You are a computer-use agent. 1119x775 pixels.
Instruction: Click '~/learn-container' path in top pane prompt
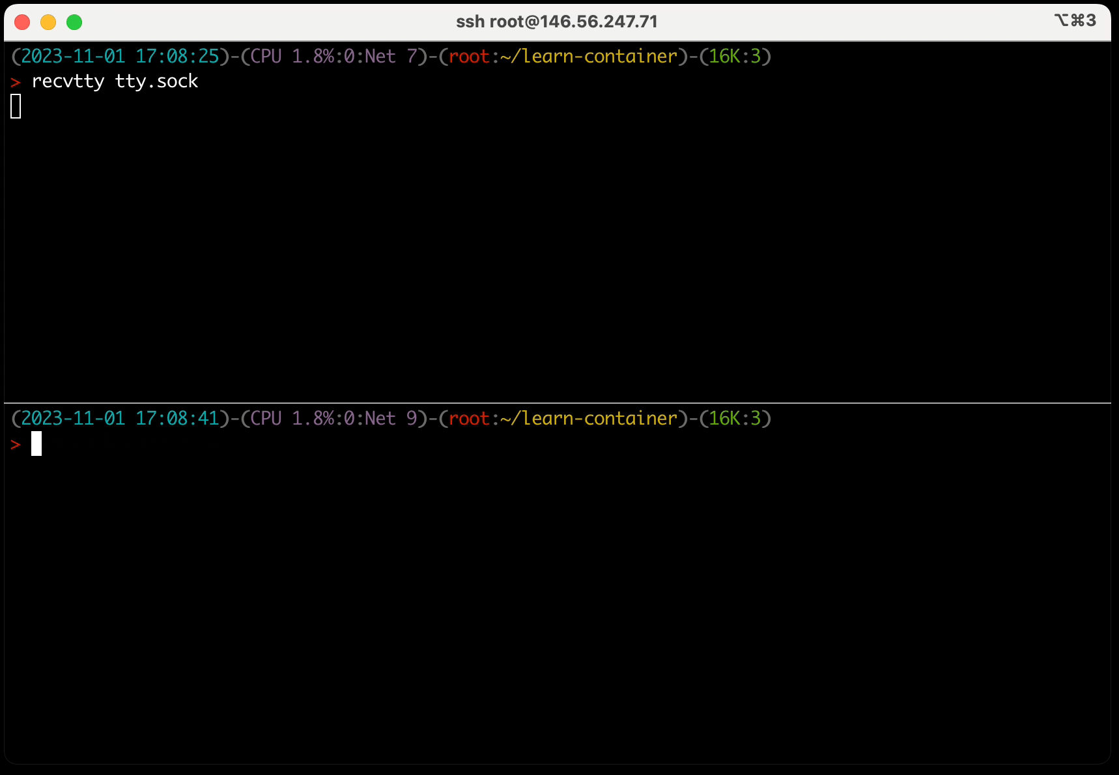[x=589, y=57]
